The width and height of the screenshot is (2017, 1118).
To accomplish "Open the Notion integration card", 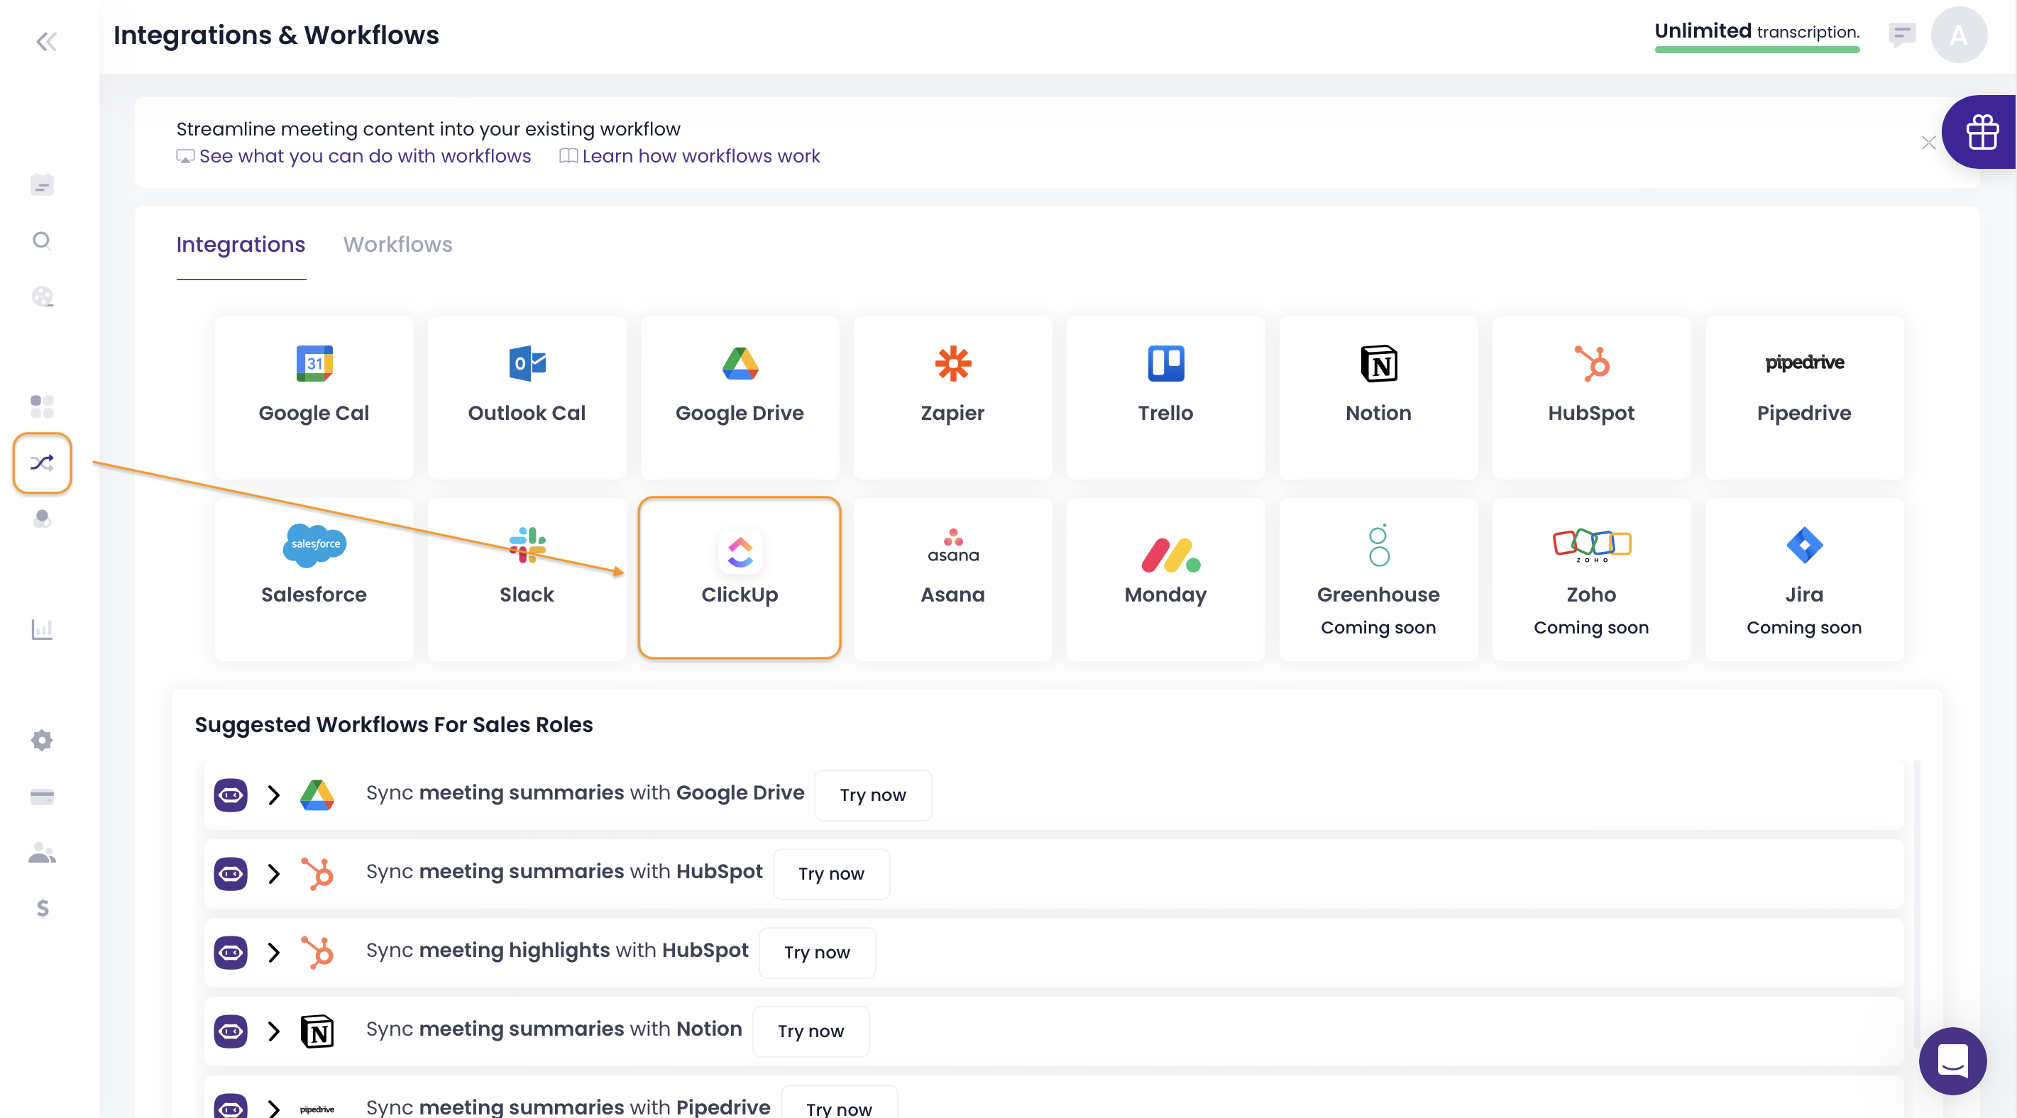I will point(1378,397).
